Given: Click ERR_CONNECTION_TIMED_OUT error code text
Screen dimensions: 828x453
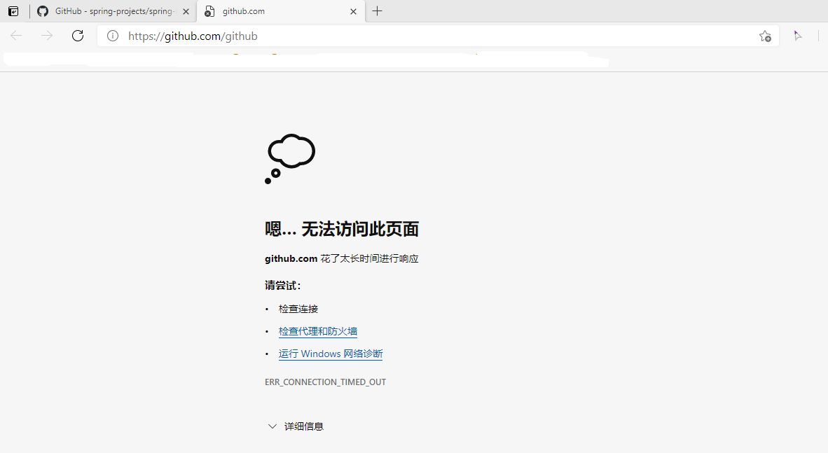Looking at the screenshot, I should pyautogui.click(x=325, y=382).
